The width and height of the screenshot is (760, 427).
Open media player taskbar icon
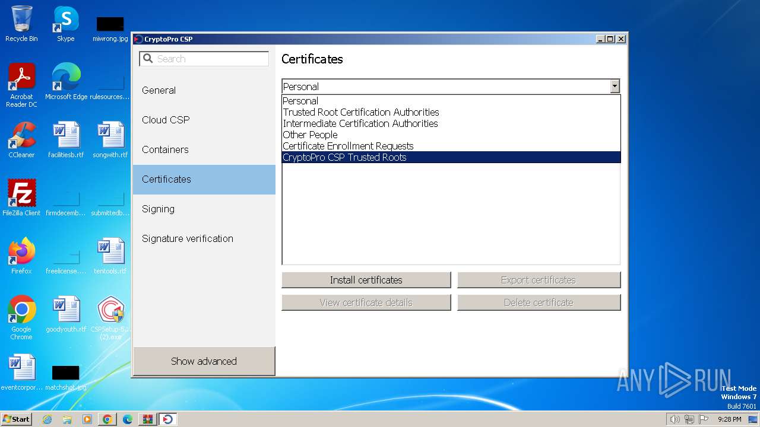point(87,419)
